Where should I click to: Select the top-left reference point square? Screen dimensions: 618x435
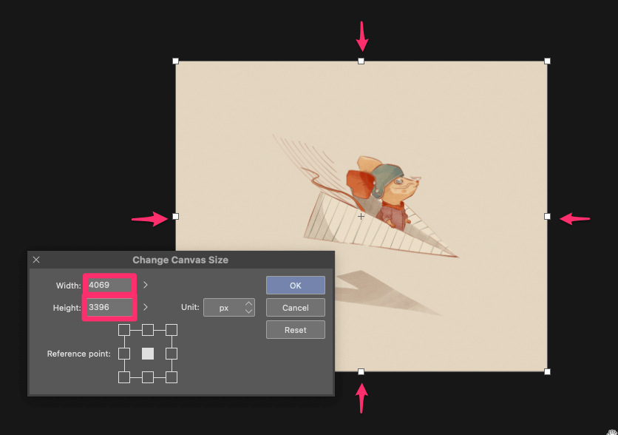pos(124,329)
